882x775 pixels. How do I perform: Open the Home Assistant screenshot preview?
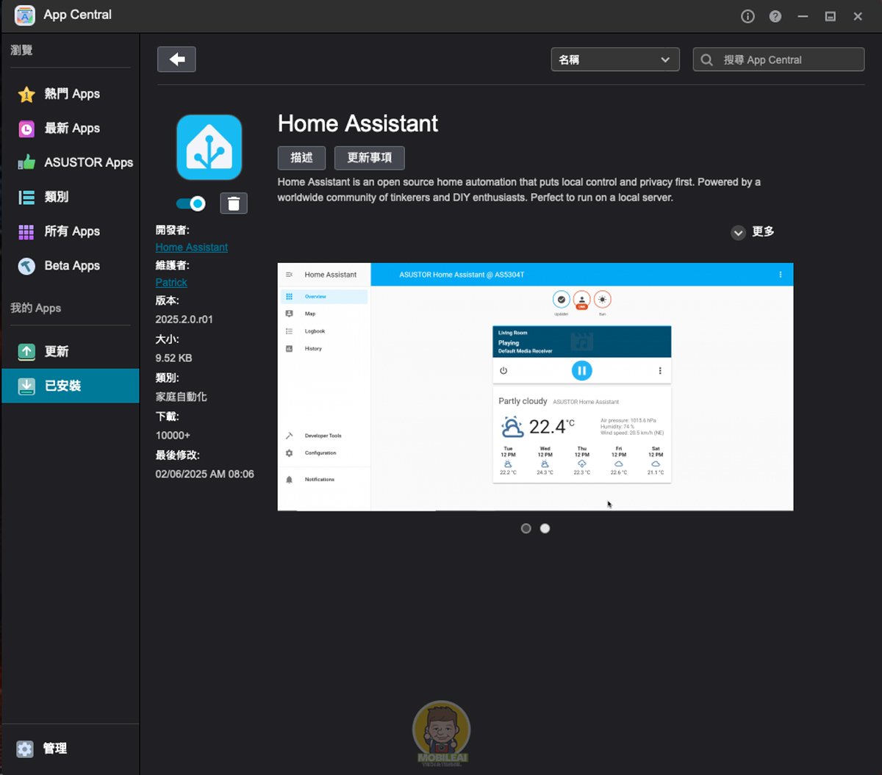[x=535, y=386]
